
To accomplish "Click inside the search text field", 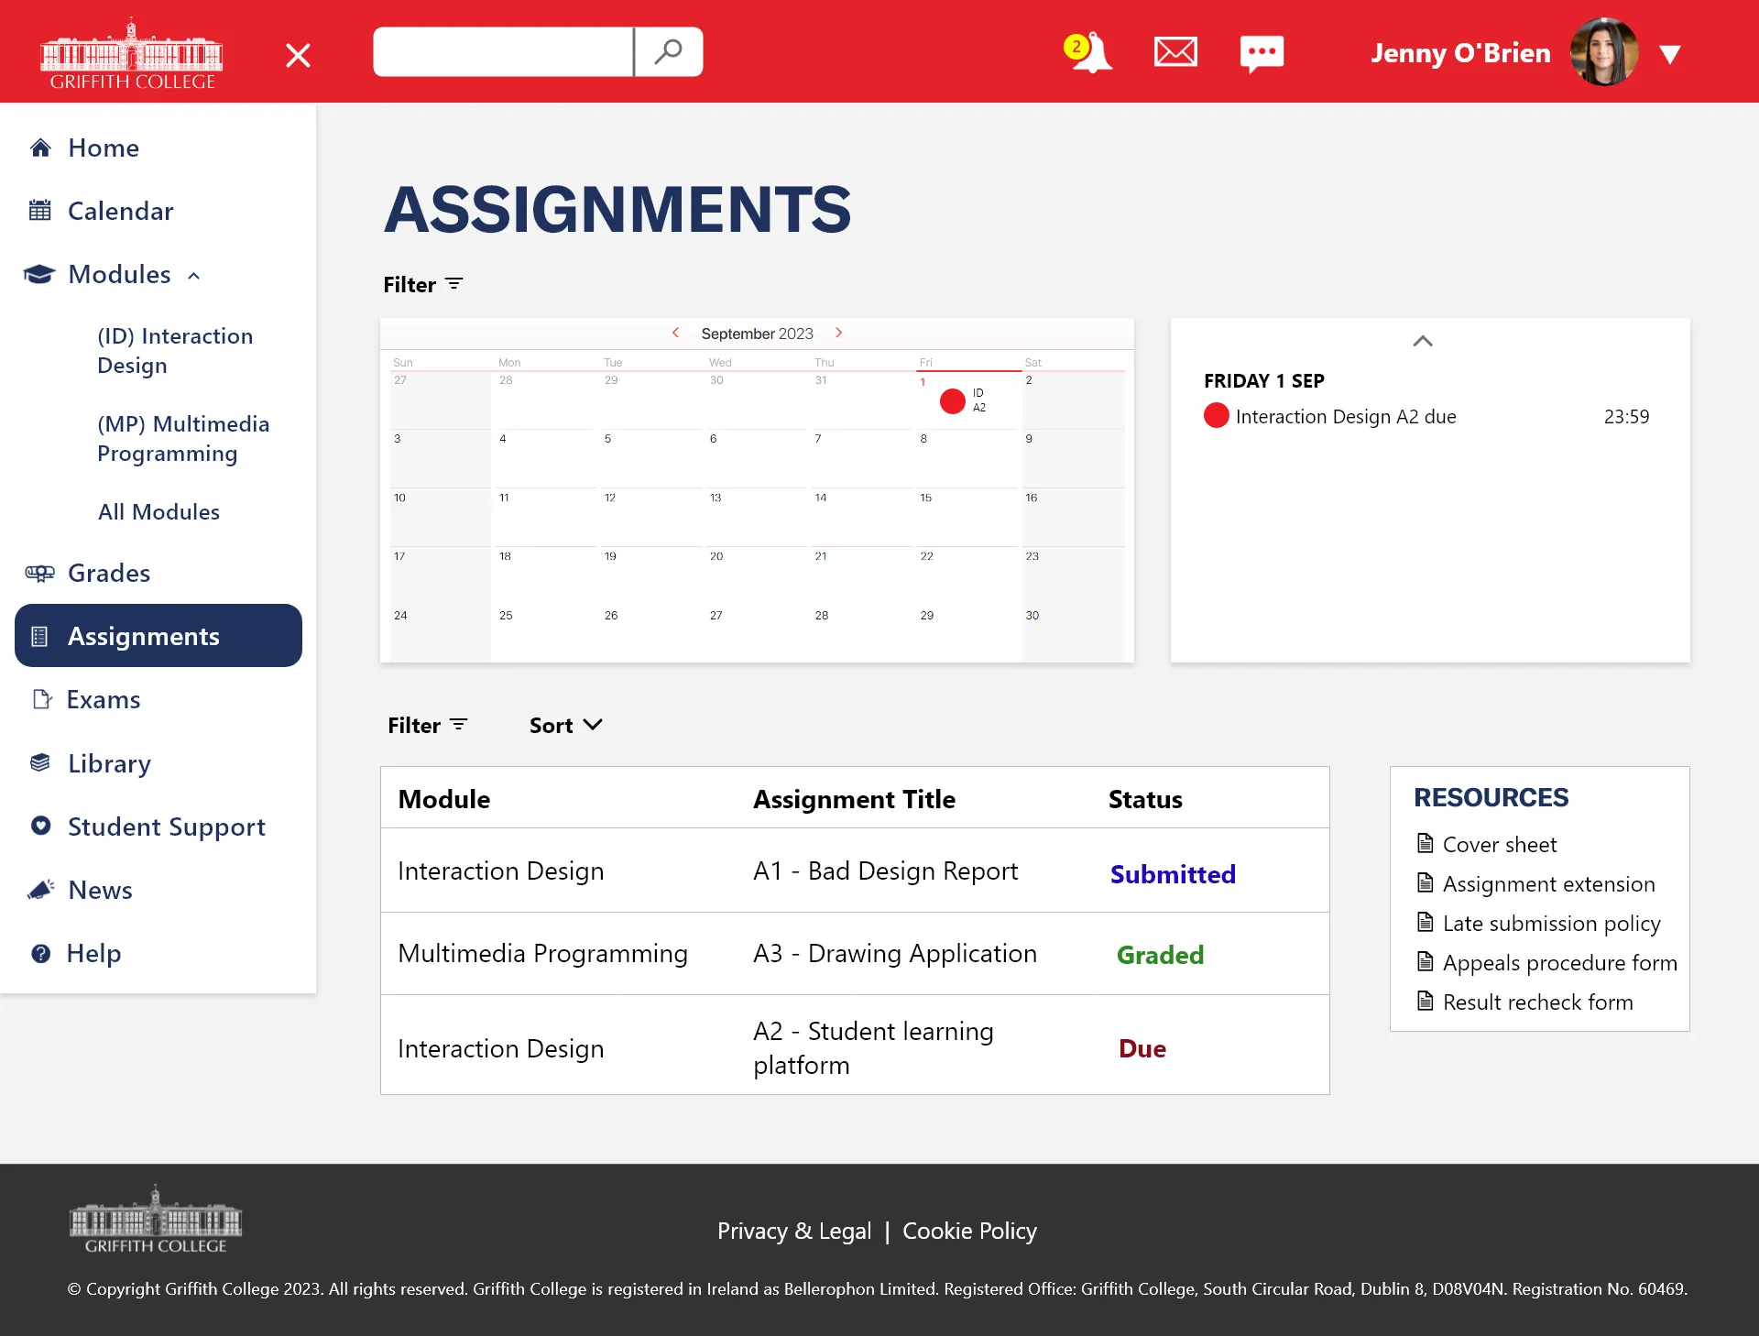I will point(503,51).
